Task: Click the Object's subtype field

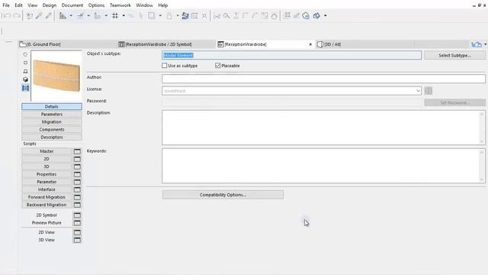Action: [x=291, y=55]
